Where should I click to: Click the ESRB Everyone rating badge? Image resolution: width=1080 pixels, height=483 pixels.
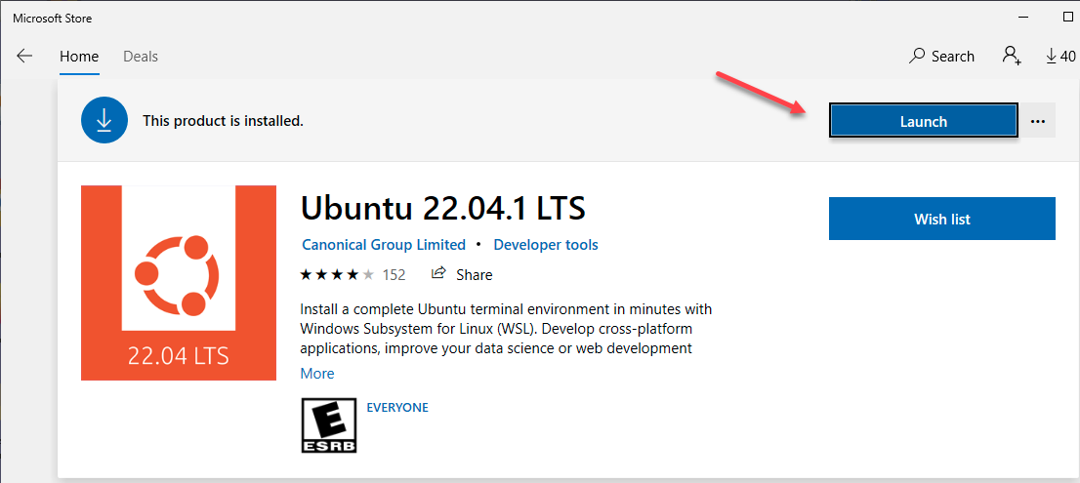[x=329, y=426]
